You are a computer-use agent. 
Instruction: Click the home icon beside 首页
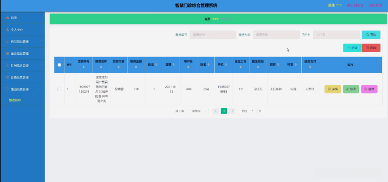tap(7, 18)
